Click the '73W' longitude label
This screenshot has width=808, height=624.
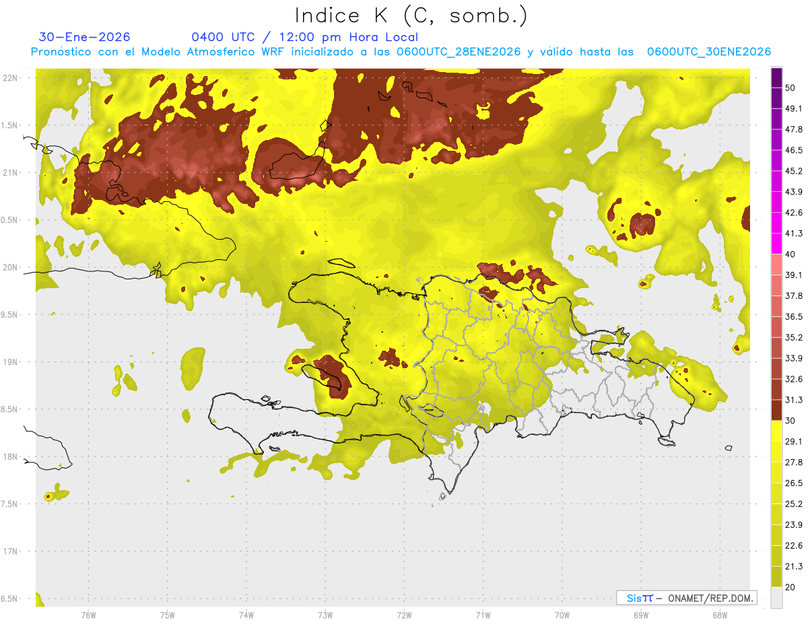coord(325,616)
